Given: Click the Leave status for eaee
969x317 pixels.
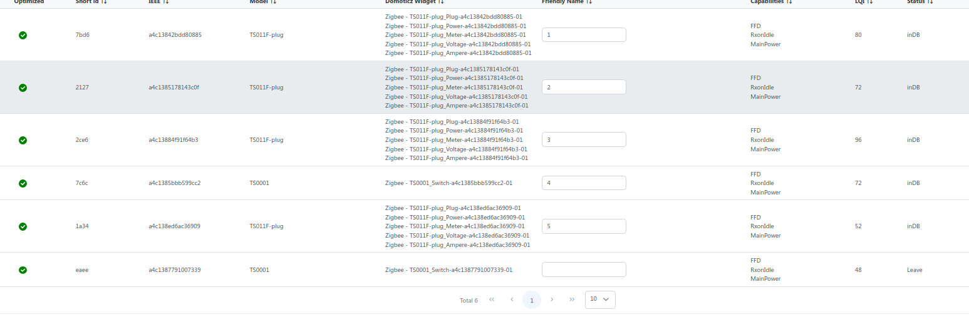Looking at the screenshot, I should [915, 270].
